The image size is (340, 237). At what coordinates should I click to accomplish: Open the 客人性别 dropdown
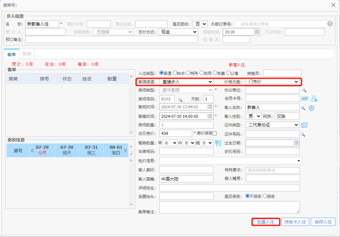(254, 116)
